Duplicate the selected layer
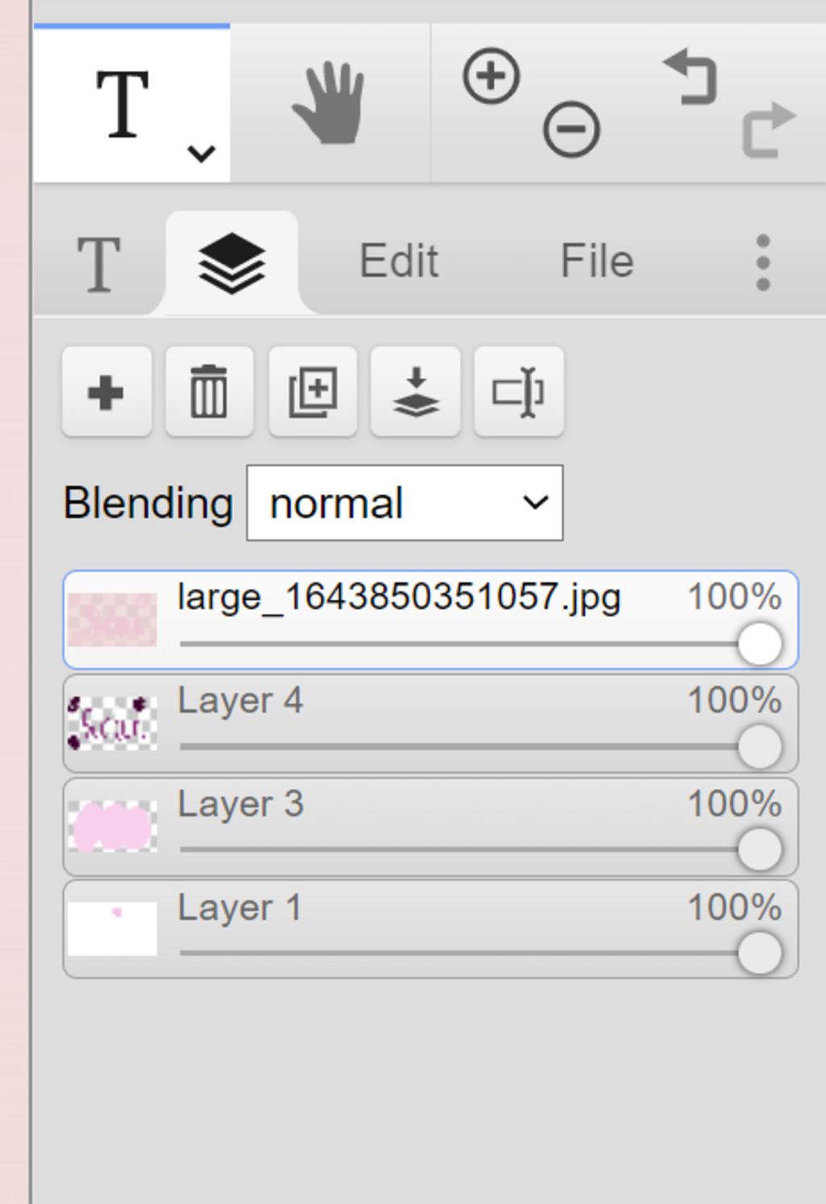The image size is (826, 1204). pyautogui.click(x=313, y=392)
